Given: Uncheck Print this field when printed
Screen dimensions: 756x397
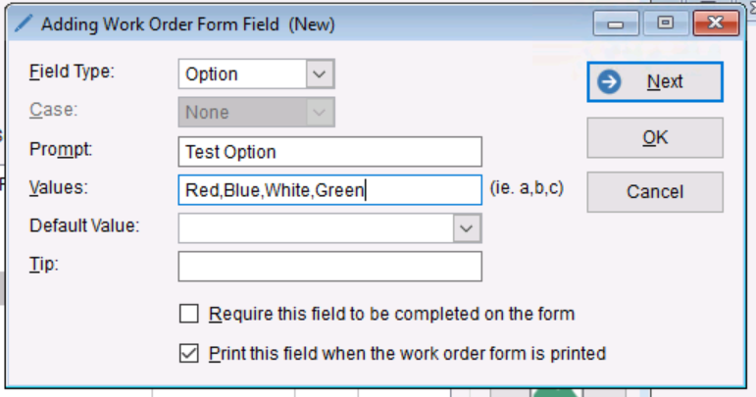Looking at the screenshot, I should [189, 353].
